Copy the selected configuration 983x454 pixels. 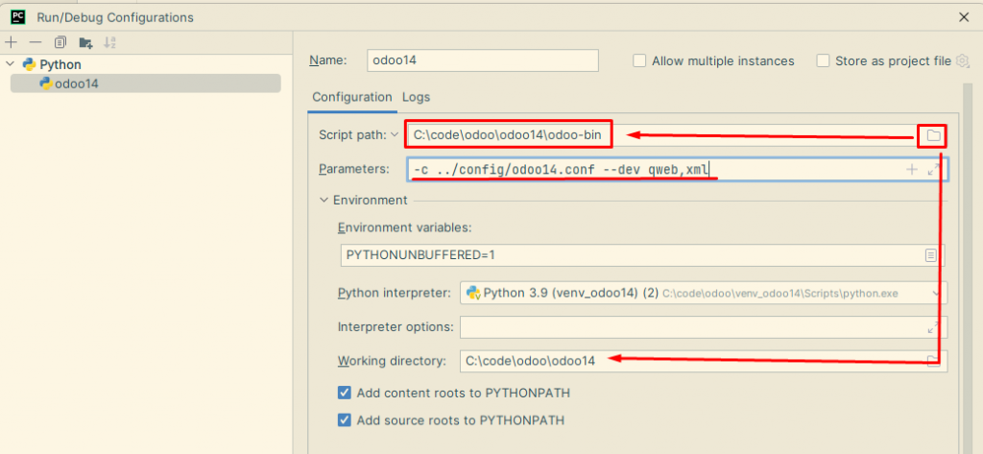point(60,42)
